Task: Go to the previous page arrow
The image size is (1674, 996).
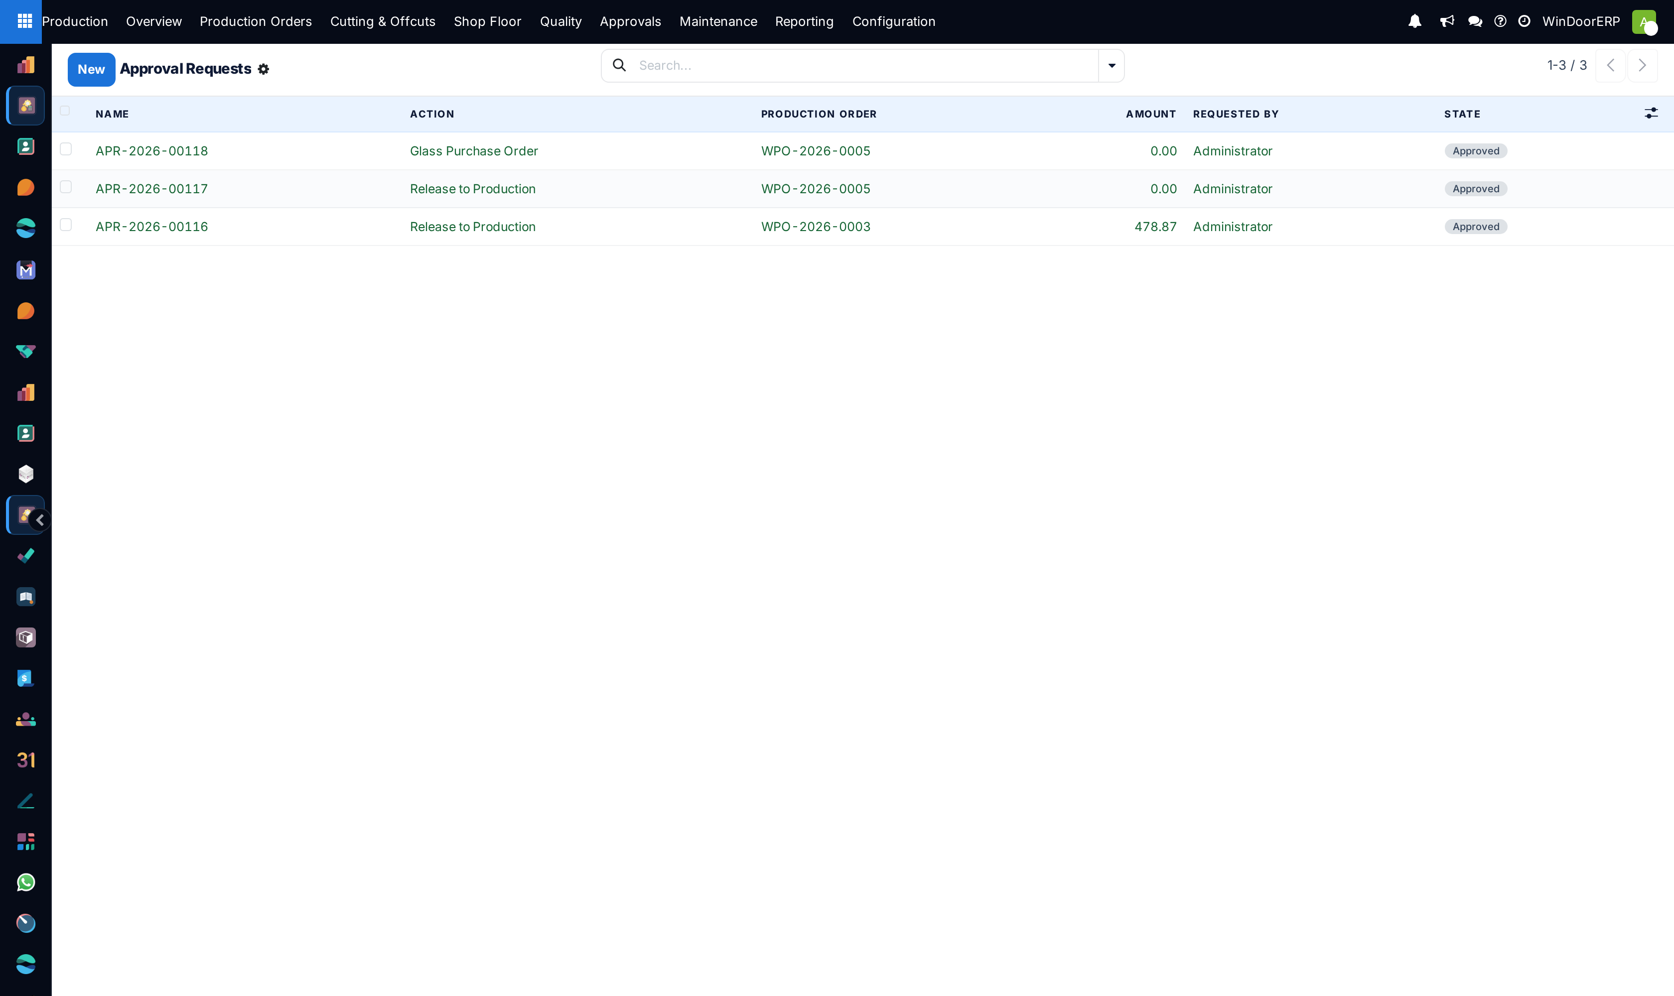Action: [1610, 66]
